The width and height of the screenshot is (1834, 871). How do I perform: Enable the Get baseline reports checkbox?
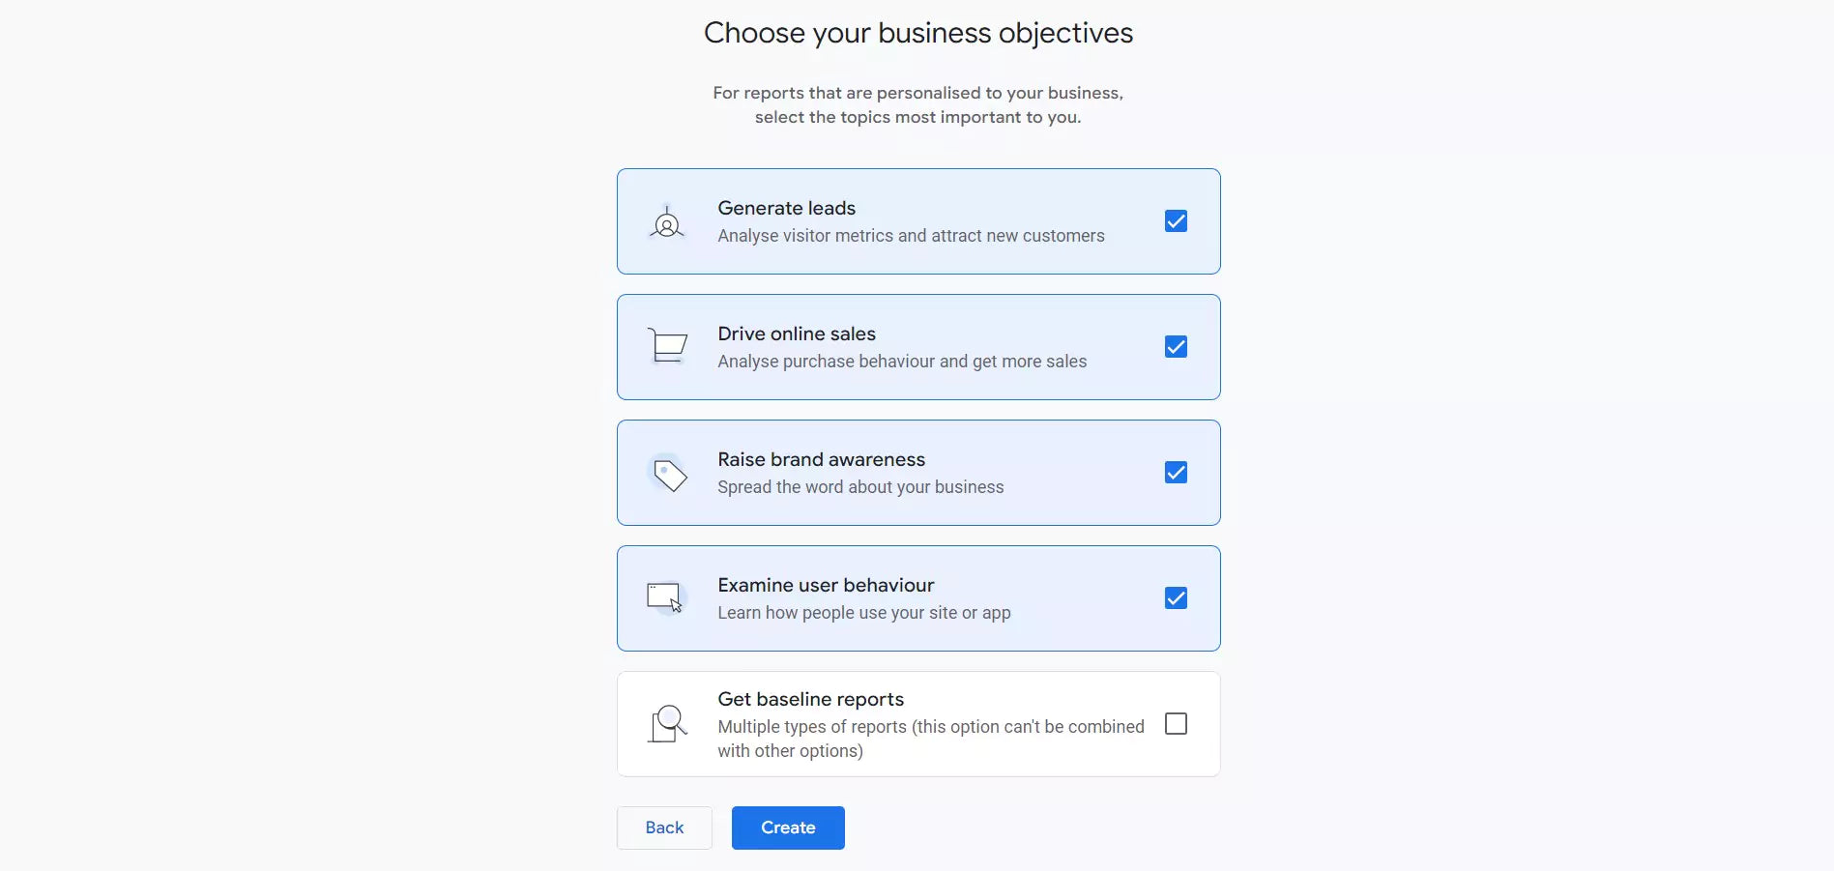coord(1175,723)
